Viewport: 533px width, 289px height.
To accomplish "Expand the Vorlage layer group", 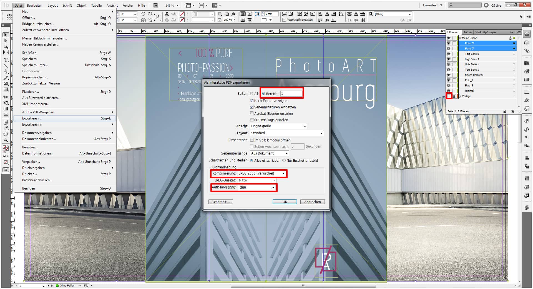I will coord(460,96).
